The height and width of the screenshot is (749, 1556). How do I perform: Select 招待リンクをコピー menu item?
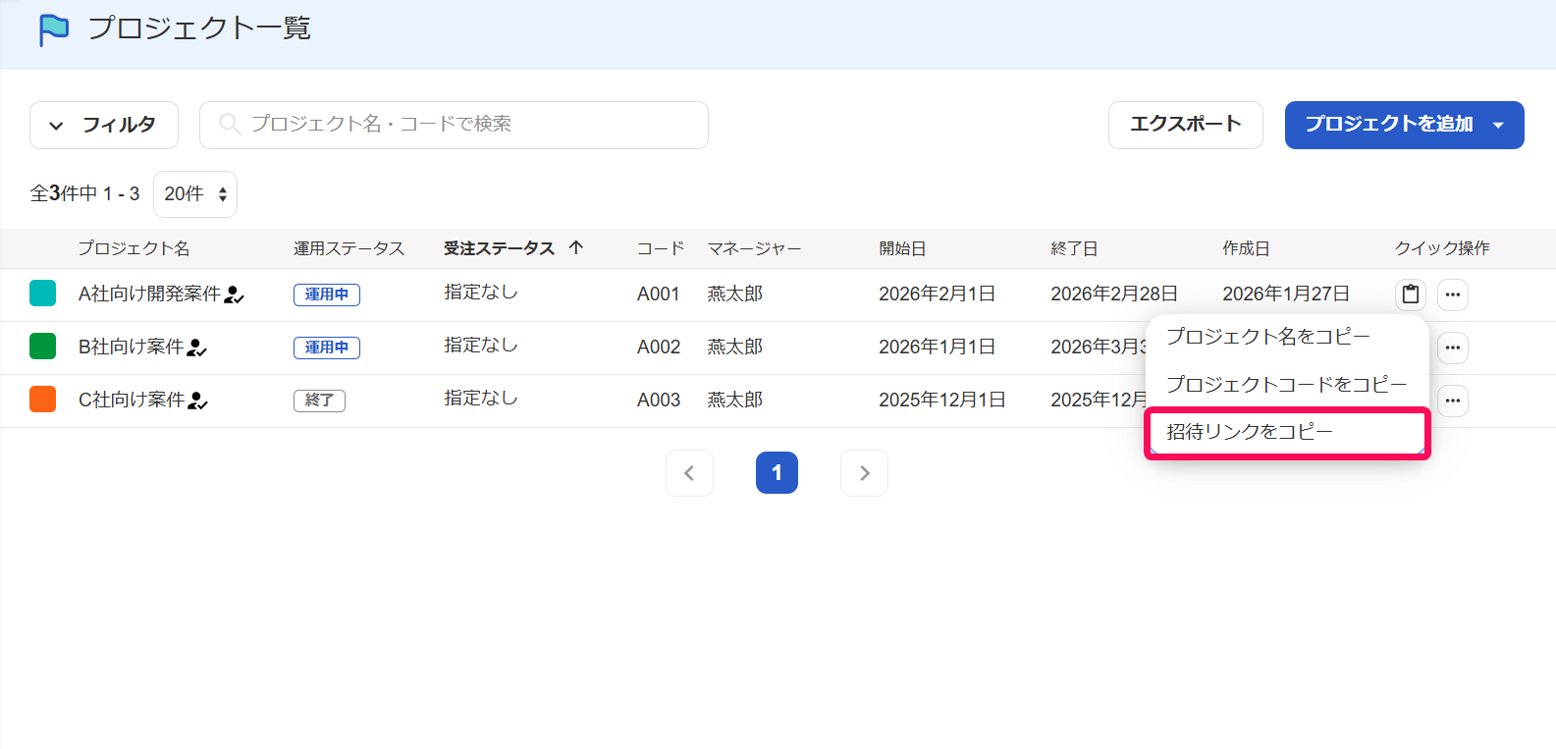(1287, 433)
